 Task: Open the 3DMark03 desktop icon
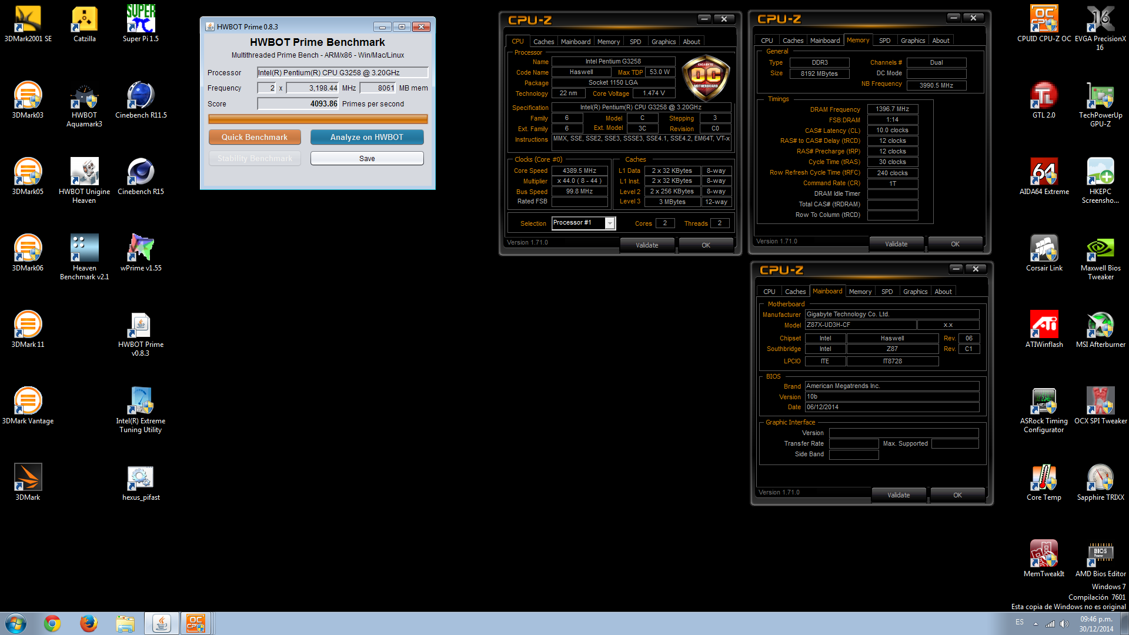coord(28,100)
